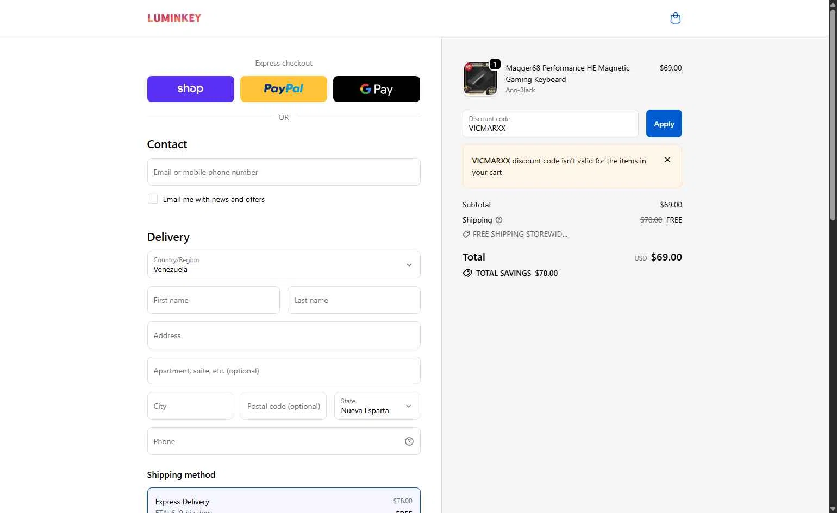
Task: Click the USD $69.00 total amount
Action: pyautogui.click(x=658, y=257)
